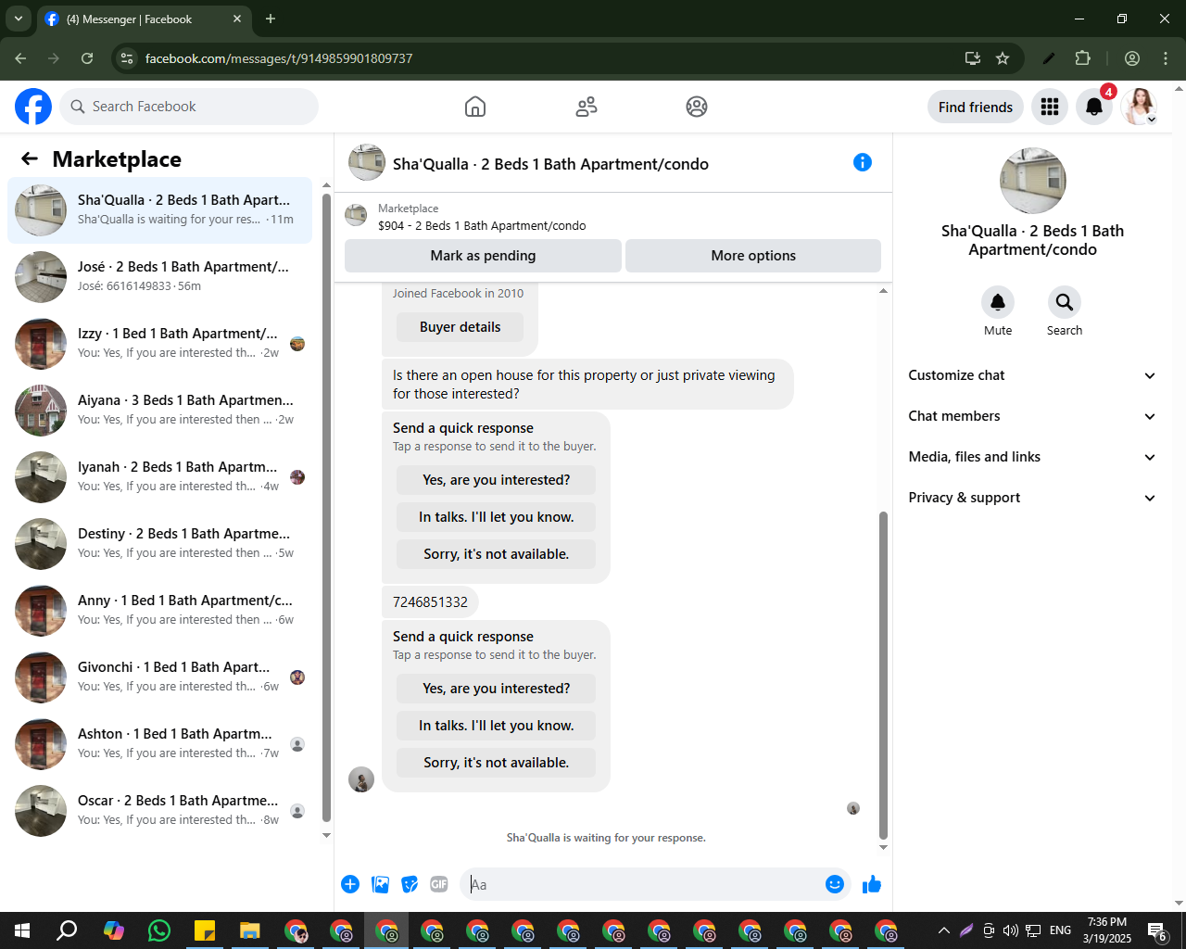Open a new browser tab
This screenshot has width=1186, height=949.
click(271, 19)
